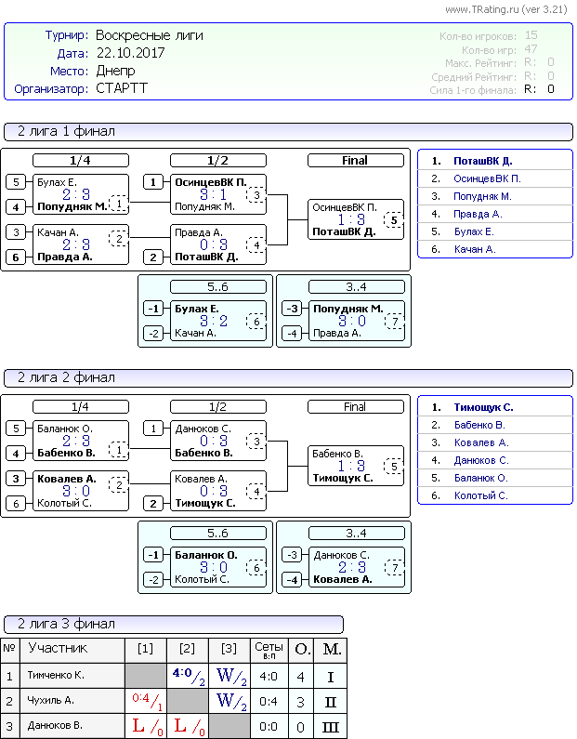
Task: Click seed box -1 beside Баланюк О.
Action: pos(154,556)
